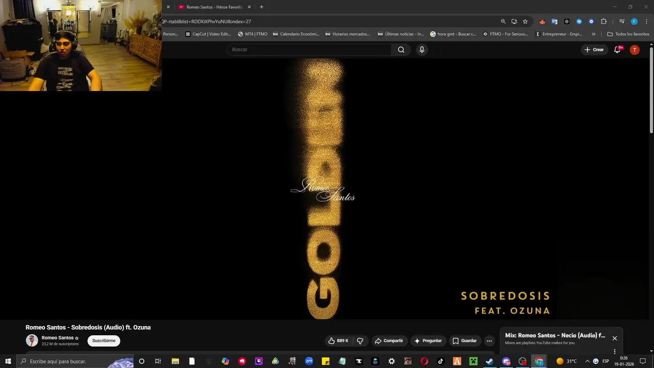Open the Entrepreneur - Empi... bookmark
Image resolution: width=654 pixels, height=368 pixels.
click(x=558, y=34)
